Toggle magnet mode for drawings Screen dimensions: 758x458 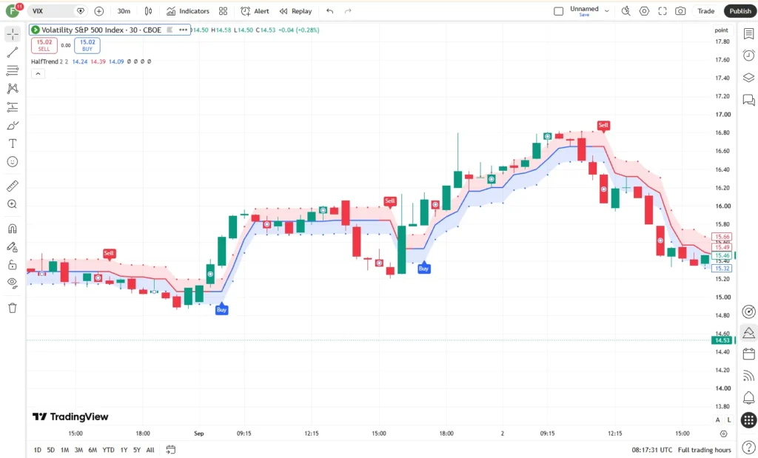(13, 229)
